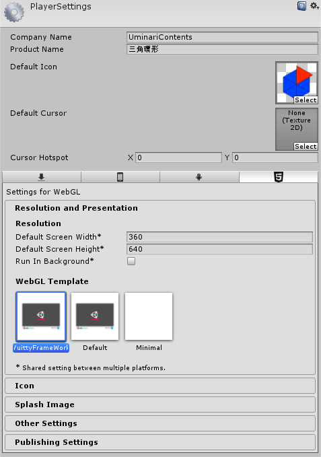Image resolution: width=321 pixels, height=457 pixels.
Task: Choose the Default WebGL template thumbnail
Action: point(95,316)
